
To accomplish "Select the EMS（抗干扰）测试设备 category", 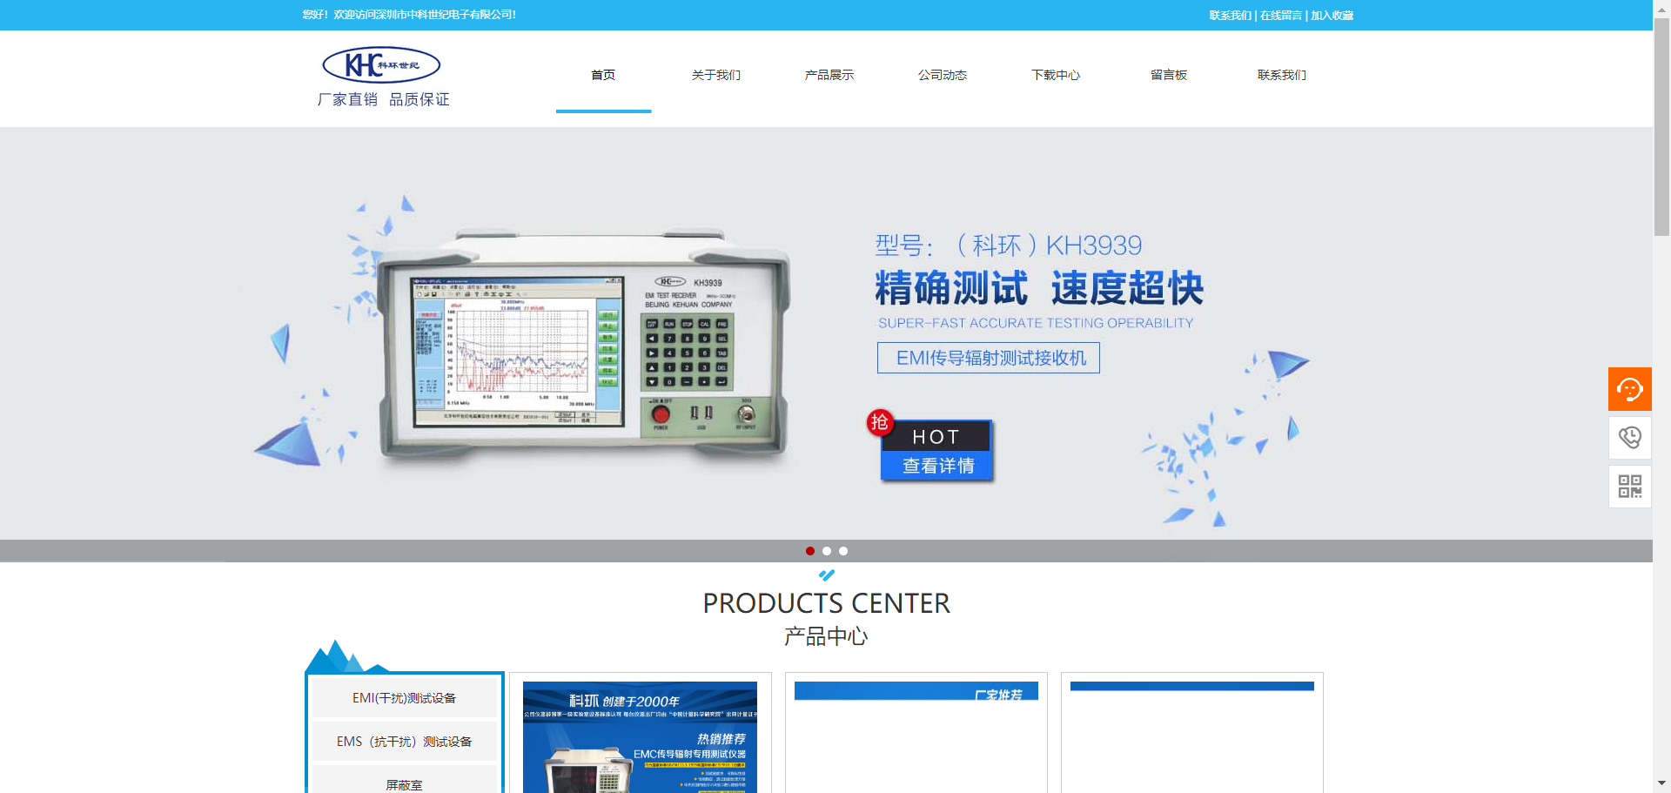I will pos(404,742).
